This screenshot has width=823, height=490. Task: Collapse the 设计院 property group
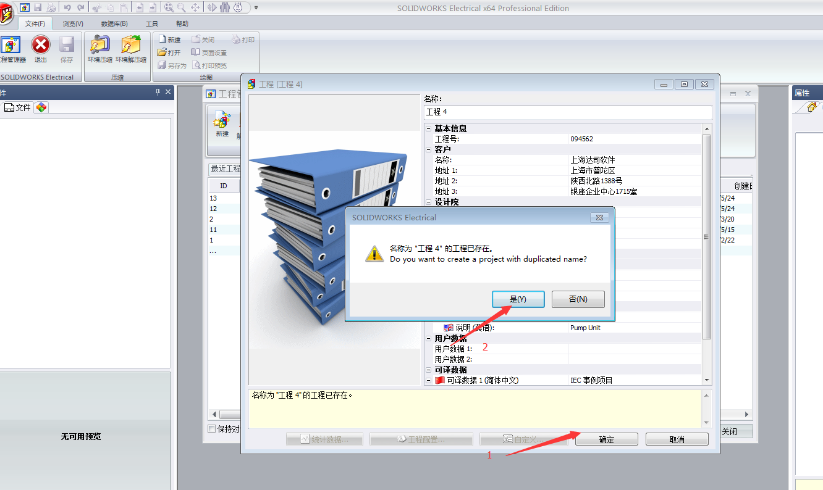click(429, 202)
